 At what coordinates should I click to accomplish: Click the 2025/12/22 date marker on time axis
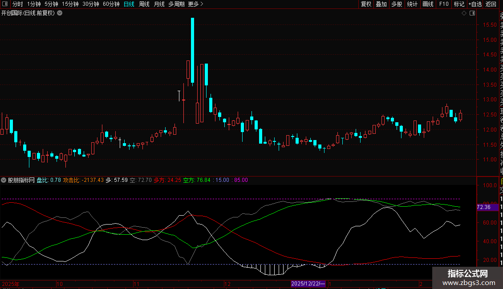click(x=308, y=284)
